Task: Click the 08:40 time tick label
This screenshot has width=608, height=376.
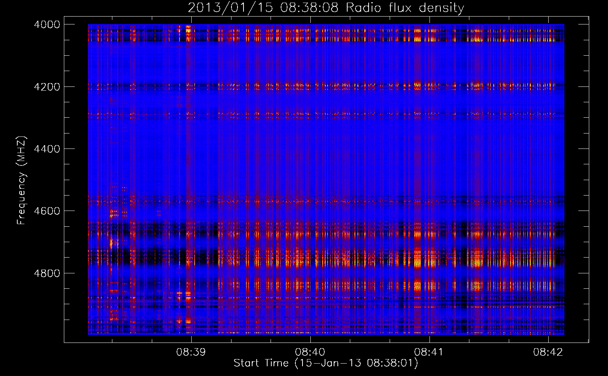Action: [310, 352]
